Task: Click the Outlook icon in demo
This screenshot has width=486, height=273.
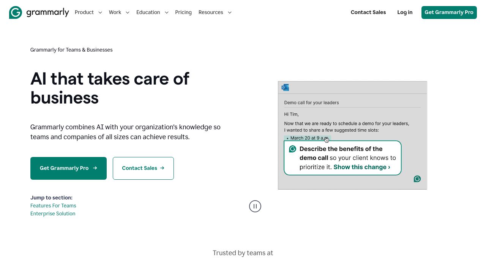Action: [285, 88]
